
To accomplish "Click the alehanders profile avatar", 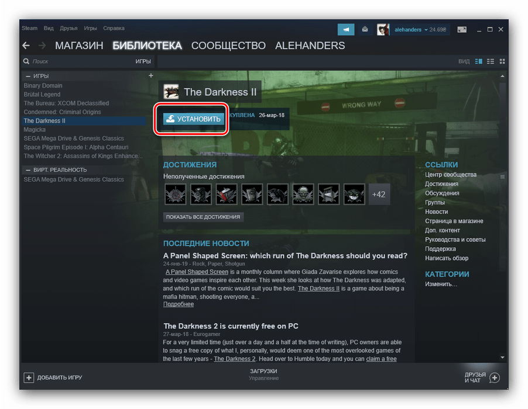I will [383, 30].
